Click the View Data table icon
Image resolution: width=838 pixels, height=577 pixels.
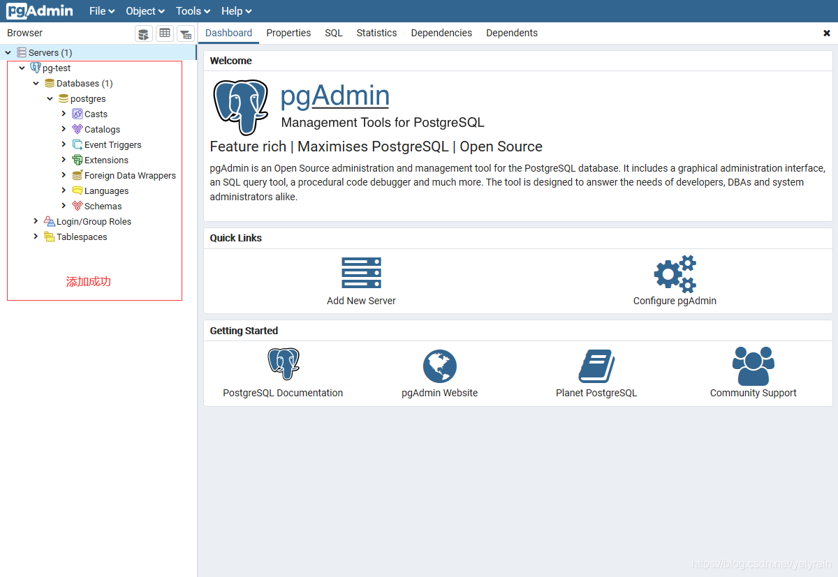coord(164,33)
